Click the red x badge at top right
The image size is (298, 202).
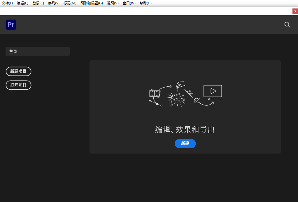(295, 11)
